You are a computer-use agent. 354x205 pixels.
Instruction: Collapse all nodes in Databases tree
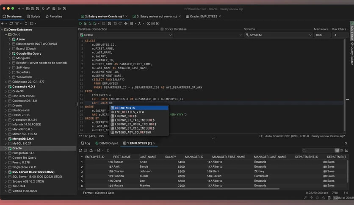[x=26, y=23]
